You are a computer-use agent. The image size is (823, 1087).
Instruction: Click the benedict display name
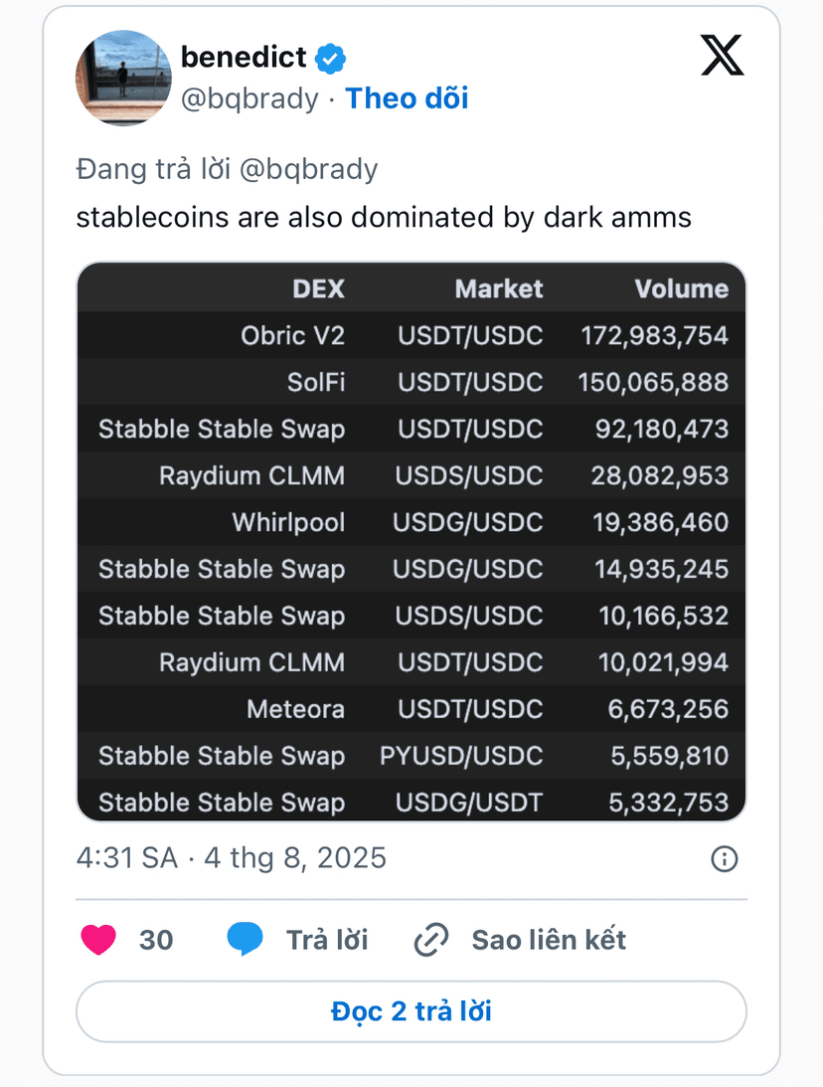tap(244, 57)
